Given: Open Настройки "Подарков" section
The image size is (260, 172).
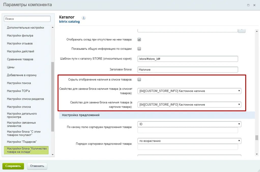Looking at the screenshot, I should pyautogui.click(x=22, y=142).
